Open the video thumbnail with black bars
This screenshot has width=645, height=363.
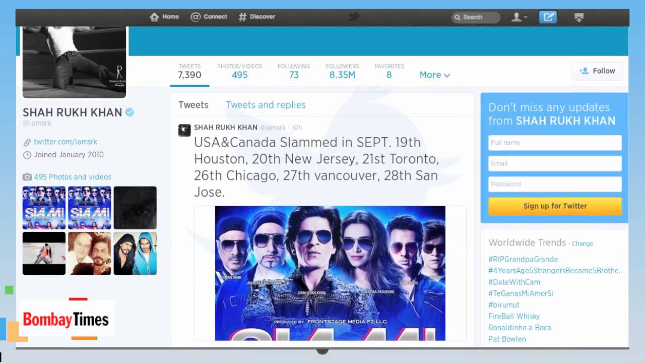tap(44, 253)
